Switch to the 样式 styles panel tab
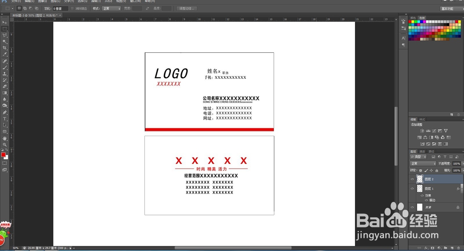The height and width of the screenshot is (251, 464). coord(422,119)
